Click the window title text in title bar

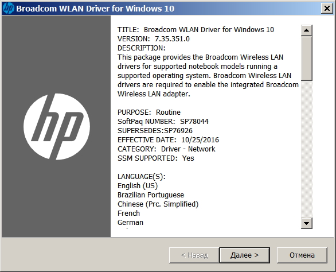(x=95, y=9)
